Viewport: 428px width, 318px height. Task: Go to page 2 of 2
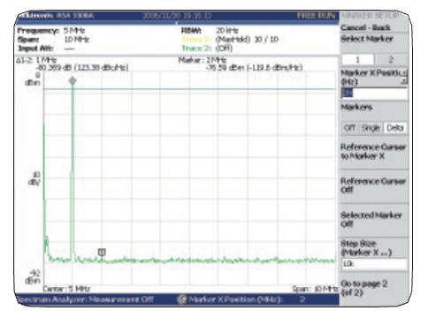coord(373,288)
